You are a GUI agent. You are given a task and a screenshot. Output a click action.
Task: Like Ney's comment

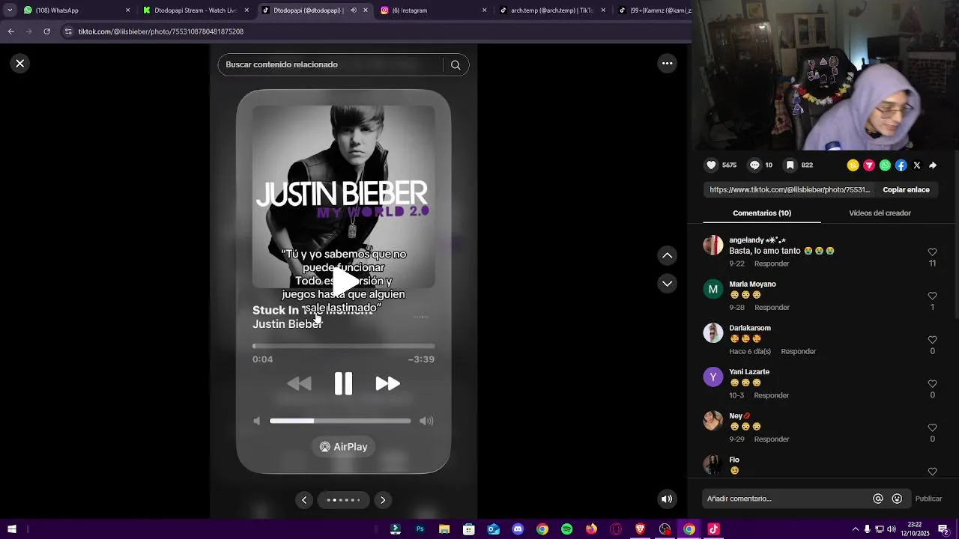click(932, 428)
